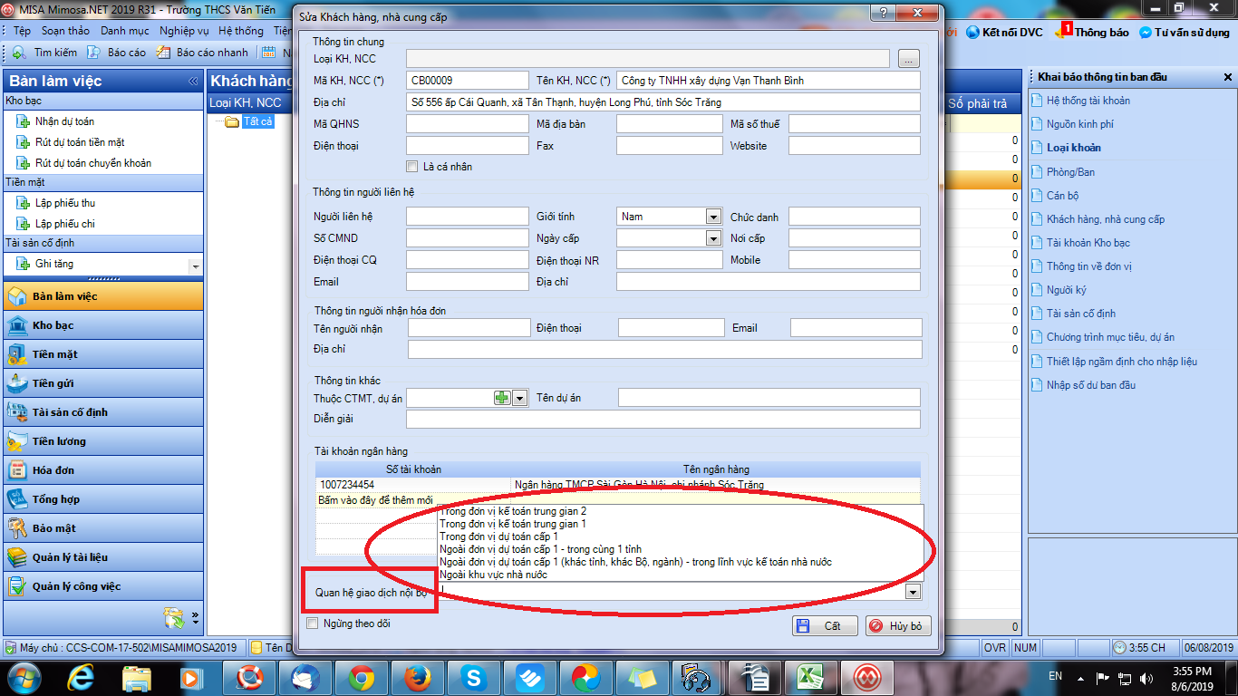Image resolution: width=1238 pixels, height=696 pixels.
Task: Open the Hệ thống menu
Action: (x=241, y=31)
